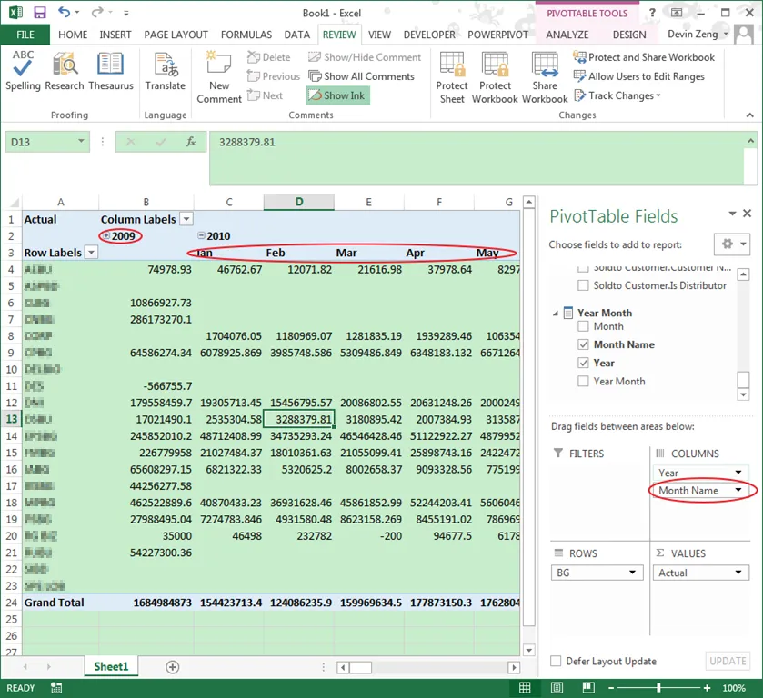
Task: Toggle Show/Hide Comment
Action: tap(365, 57)
